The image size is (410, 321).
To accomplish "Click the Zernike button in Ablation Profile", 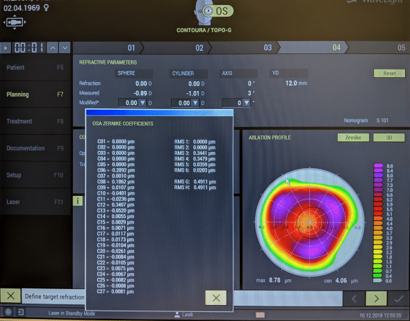I will pyautogui.click(x=353, y=138).
